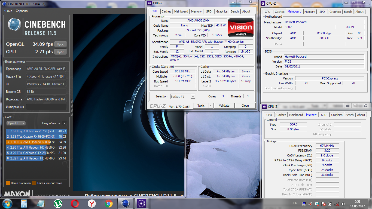Launch Yandex Browser from the taskbar
This screenshot has height=209, width=372.
(x=92, y=204)
